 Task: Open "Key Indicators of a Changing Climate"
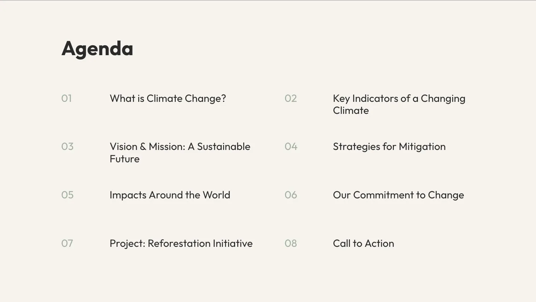click(x=399, y=104)
